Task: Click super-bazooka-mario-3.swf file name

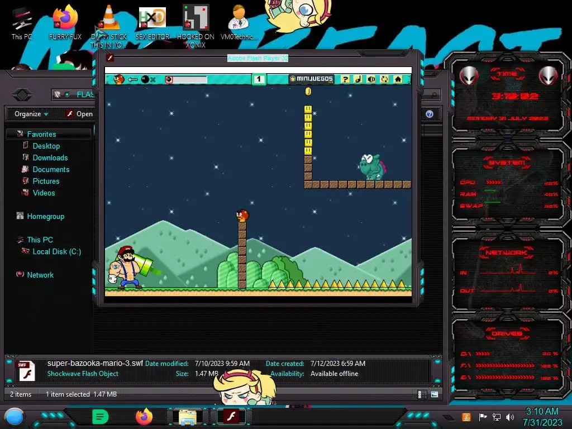Action: point(95,363)
